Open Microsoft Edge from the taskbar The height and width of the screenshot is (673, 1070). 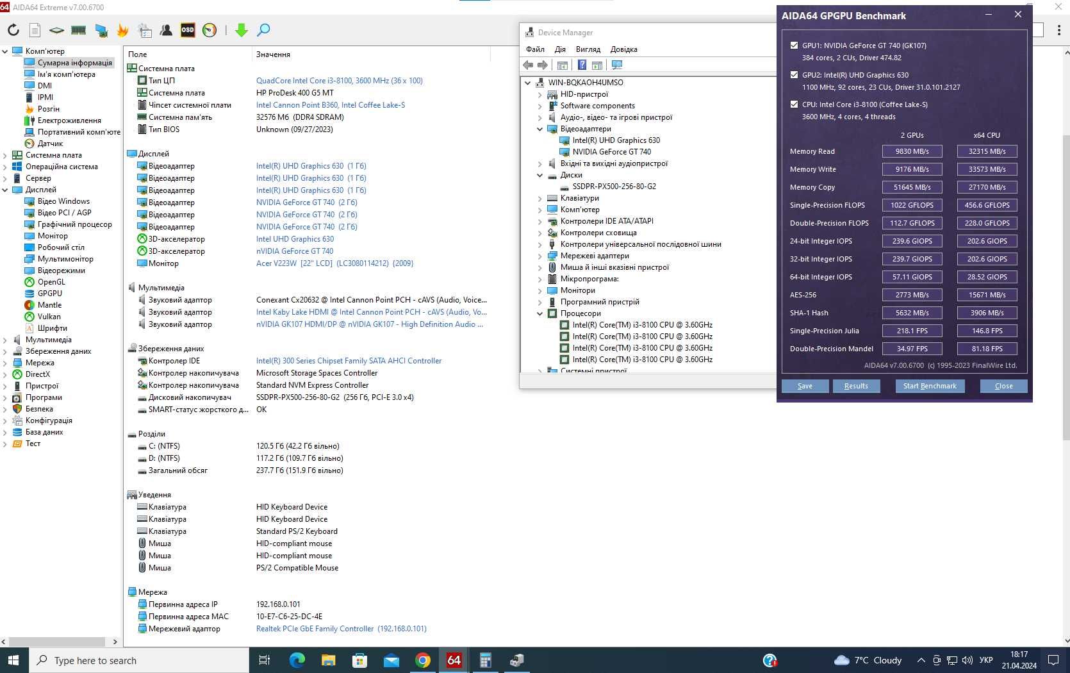[297, 660]
